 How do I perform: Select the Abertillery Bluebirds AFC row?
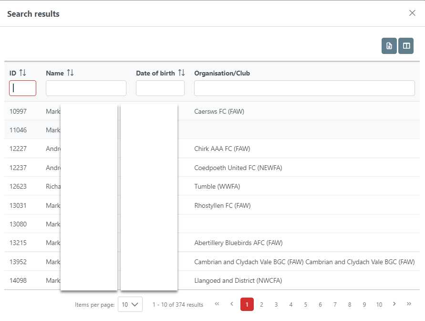coord(238,243)
